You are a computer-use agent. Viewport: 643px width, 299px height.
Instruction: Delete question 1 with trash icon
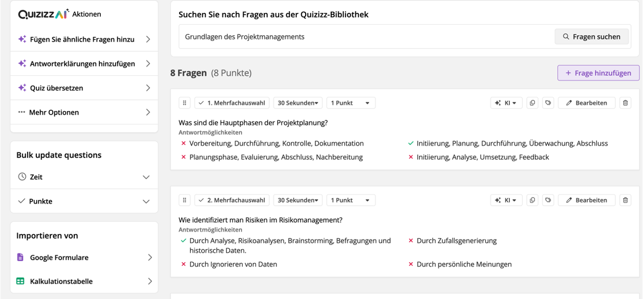point(625,103)
